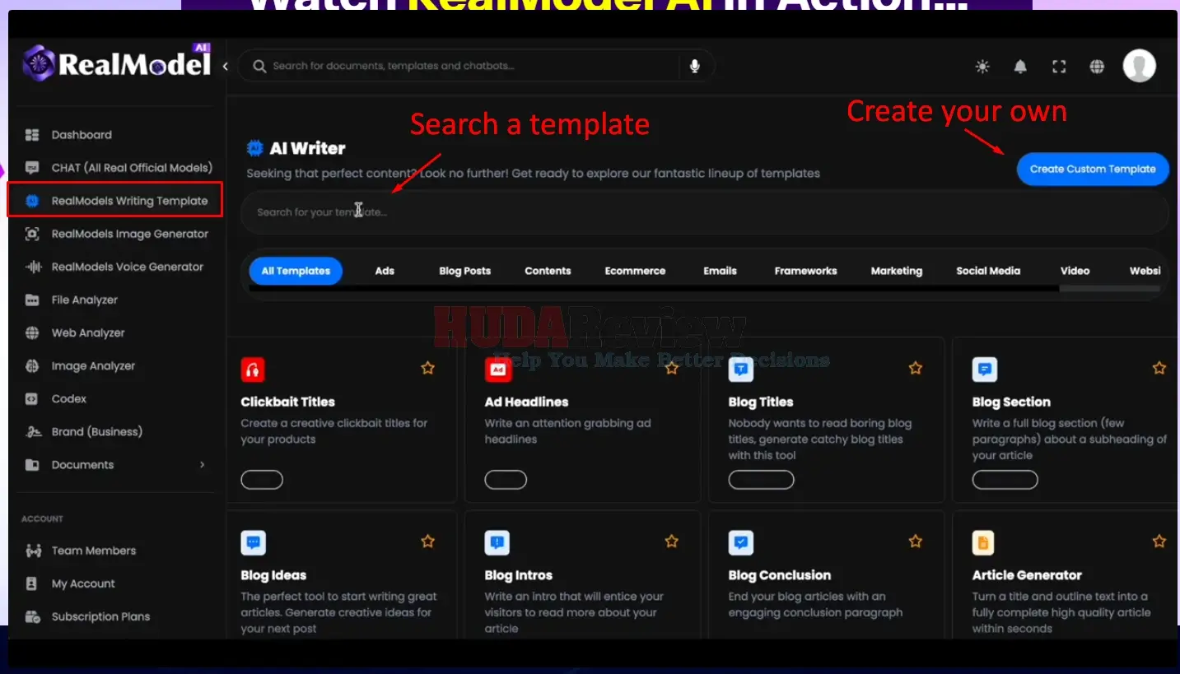Click the tag pill under Clickbait Titles
Viewport: 1180px width, 674px height.
point(262,480)
